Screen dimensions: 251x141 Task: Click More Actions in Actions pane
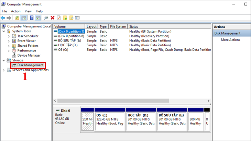[x=230, y=40]
